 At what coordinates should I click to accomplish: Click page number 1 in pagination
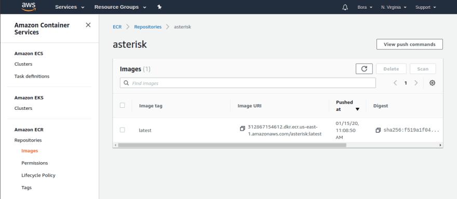click(406, 83)
